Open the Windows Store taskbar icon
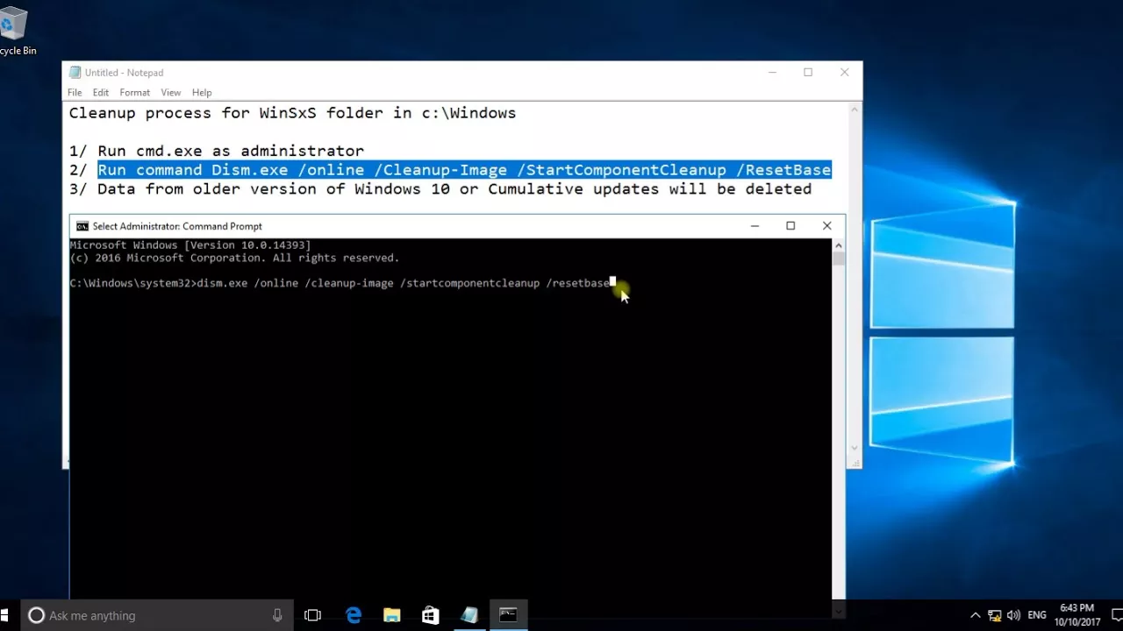The width and height of the screenshot is (1123, 631). pos(430,615)
